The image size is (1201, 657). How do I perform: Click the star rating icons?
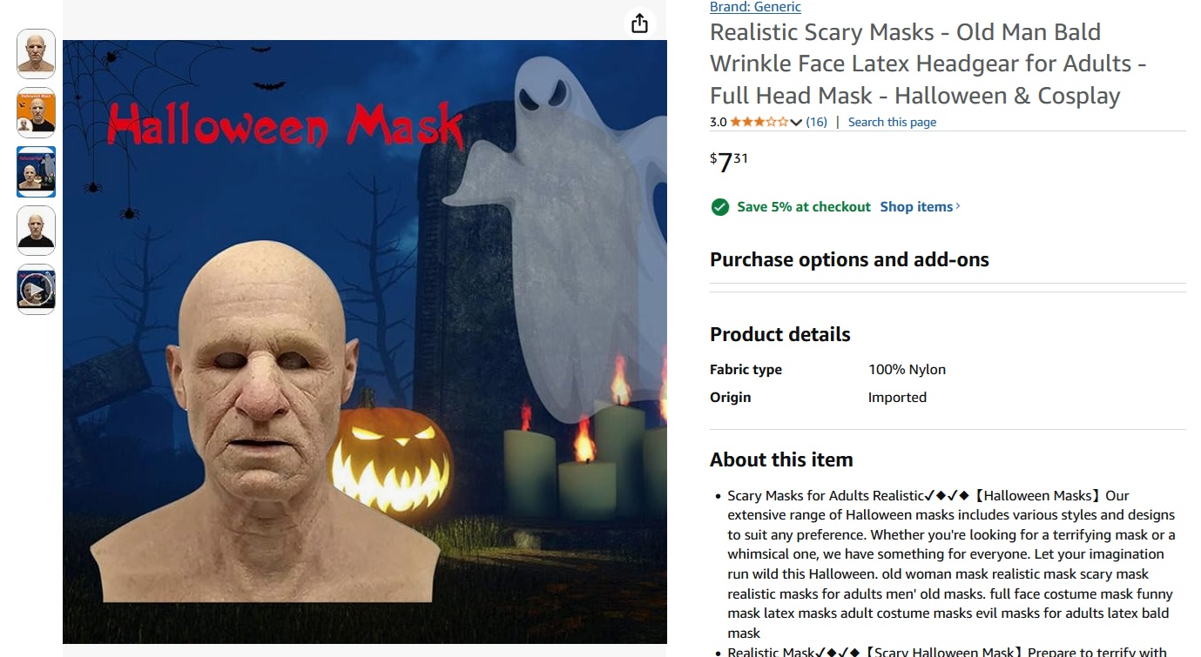click(x=759, y=122)
